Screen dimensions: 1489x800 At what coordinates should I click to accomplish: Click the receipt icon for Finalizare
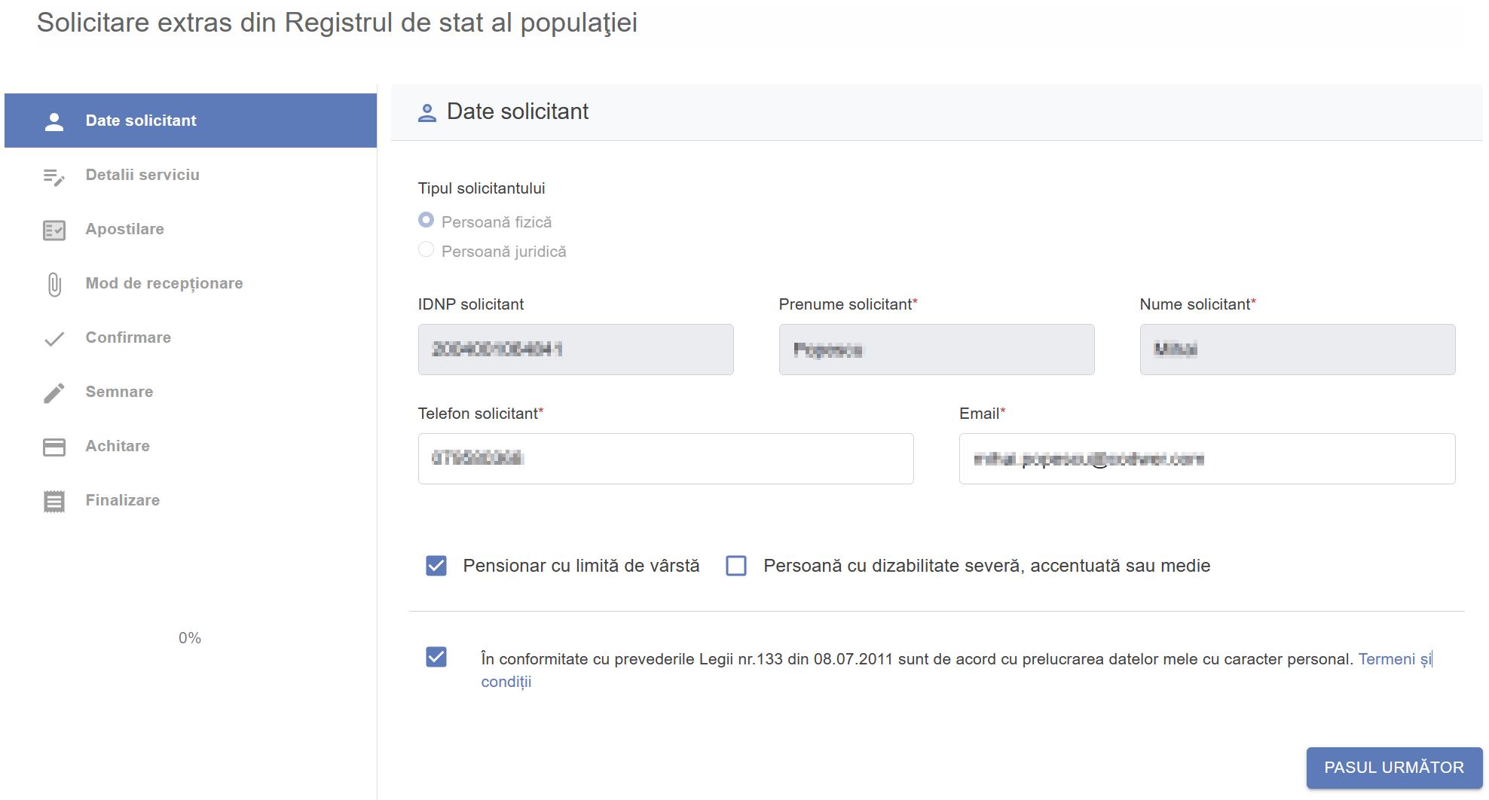[x=54, y=501]
